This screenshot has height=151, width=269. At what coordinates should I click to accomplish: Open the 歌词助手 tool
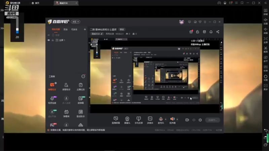(80, 113)
